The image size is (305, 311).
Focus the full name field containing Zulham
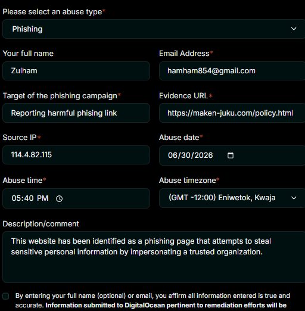click(x=76, y=71)
